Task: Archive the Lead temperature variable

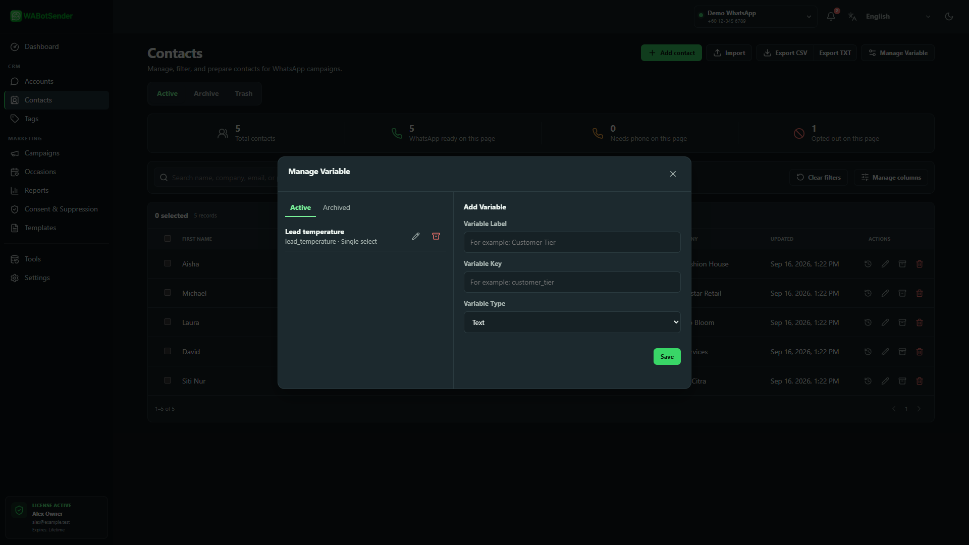Action: [x=436, y=236]
